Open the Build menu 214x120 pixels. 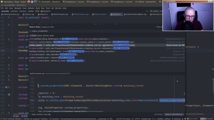pos(38,8)
